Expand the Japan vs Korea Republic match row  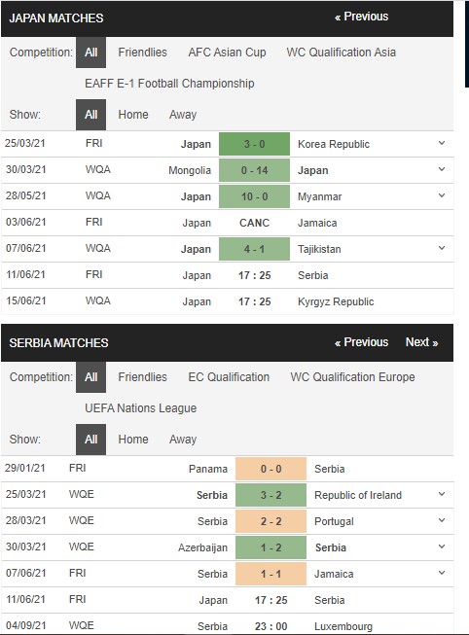[x=442, y=143]
